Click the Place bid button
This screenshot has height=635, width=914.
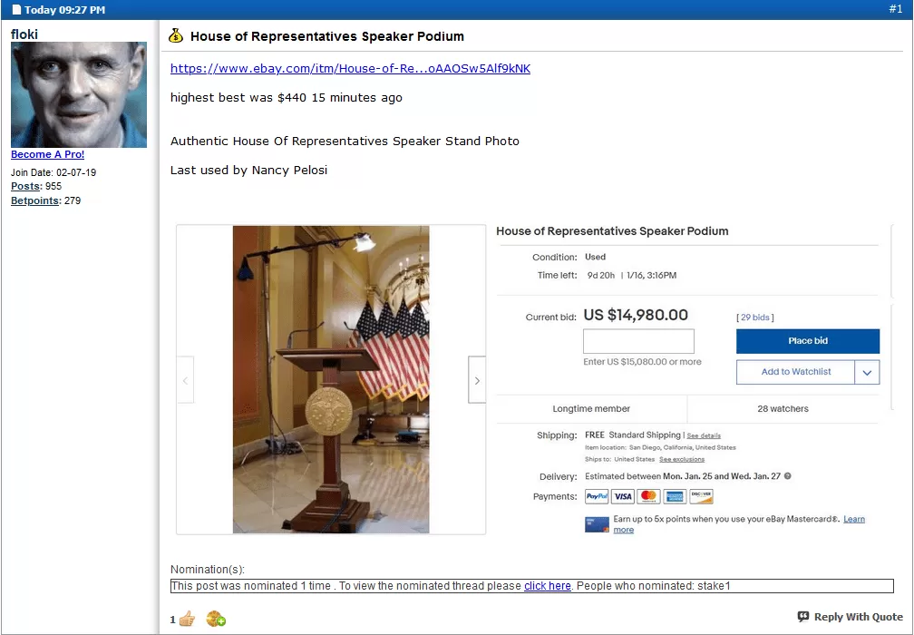808,341
